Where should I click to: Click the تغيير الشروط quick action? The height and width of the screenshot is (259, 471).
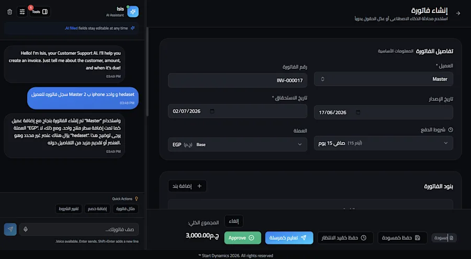click(69, 209)
